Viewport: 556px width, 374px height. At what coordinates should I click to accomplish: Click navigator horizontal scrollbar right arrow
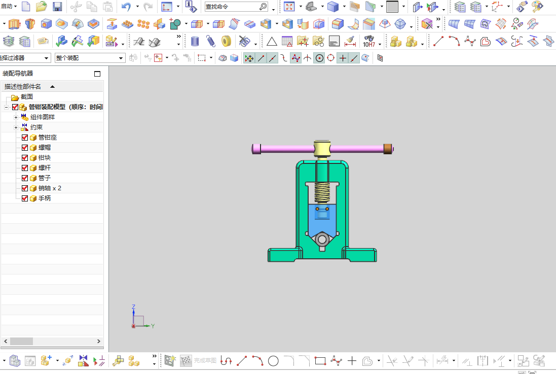[x=98, y=341]
